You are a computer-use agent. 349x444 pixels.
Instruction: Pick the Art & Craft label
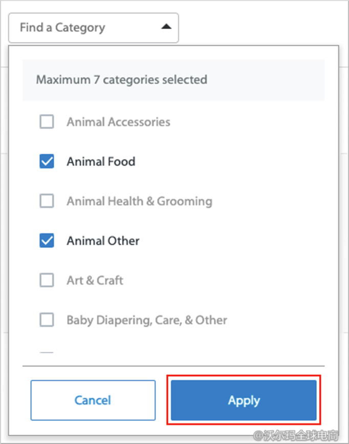coord(95,280)
